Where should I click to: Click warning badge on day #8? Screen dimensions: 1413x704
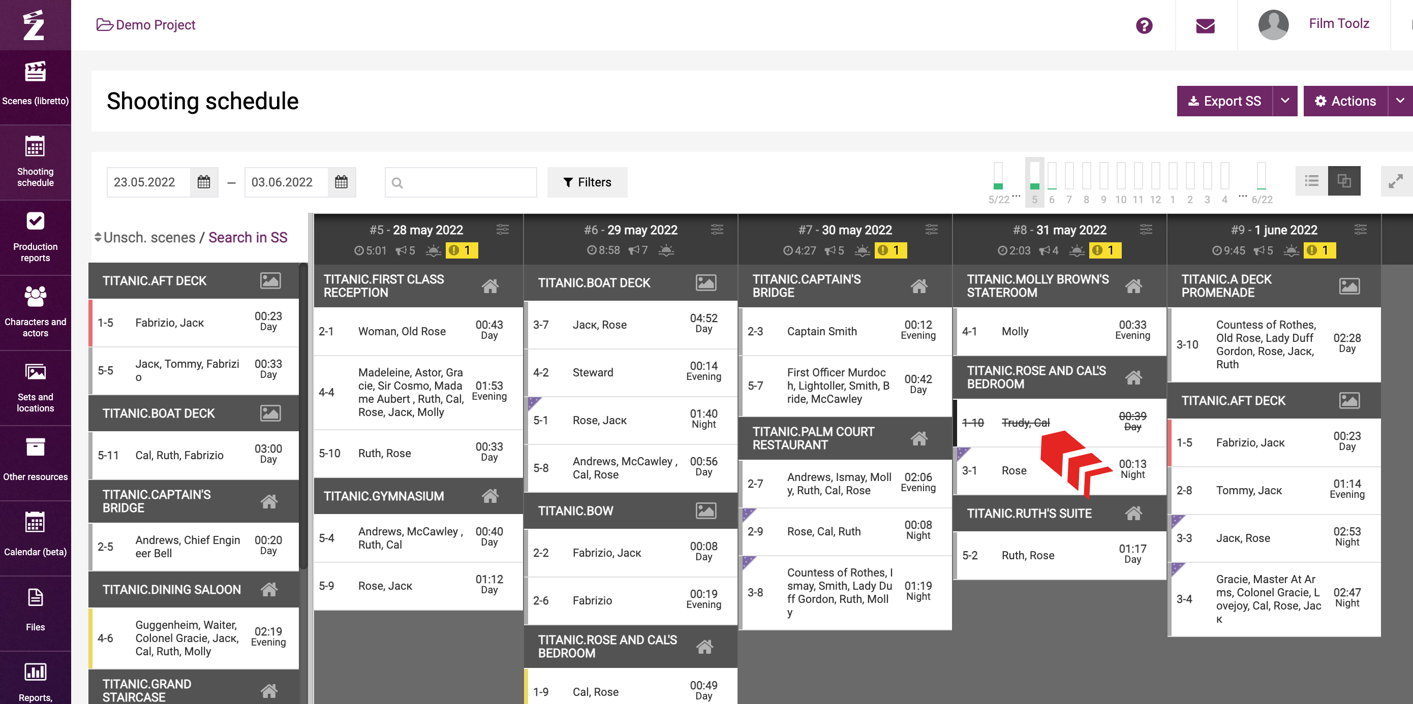(1104, 250)
